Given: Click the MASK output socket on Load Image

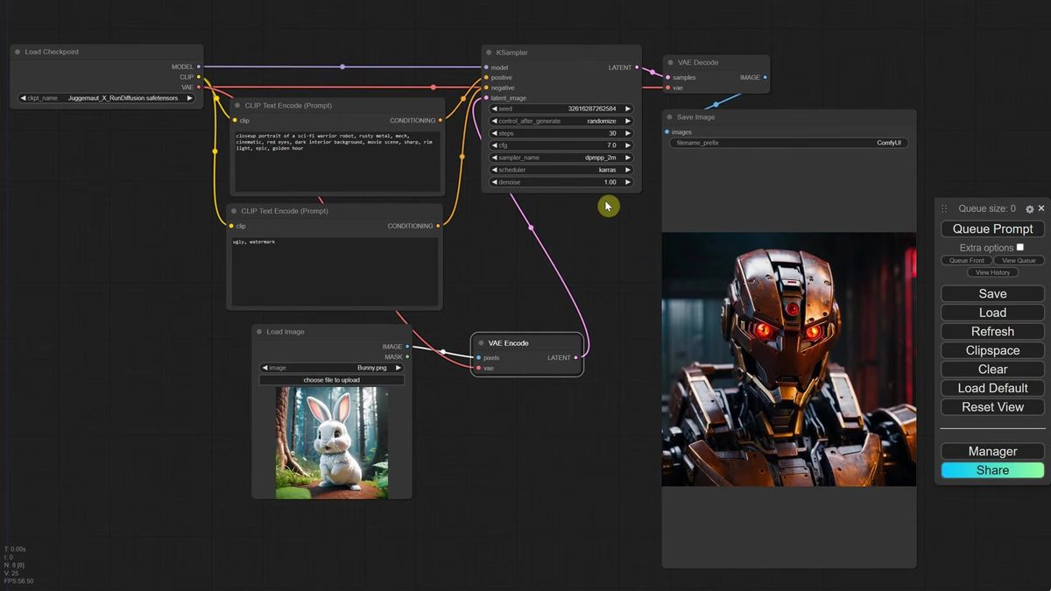Looking at the screenshot, I should (407, 356).
